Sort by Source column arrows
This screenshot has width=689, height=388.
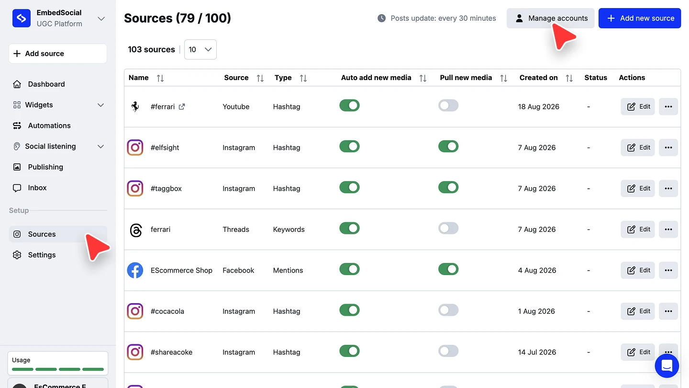(x=260, y=78)
